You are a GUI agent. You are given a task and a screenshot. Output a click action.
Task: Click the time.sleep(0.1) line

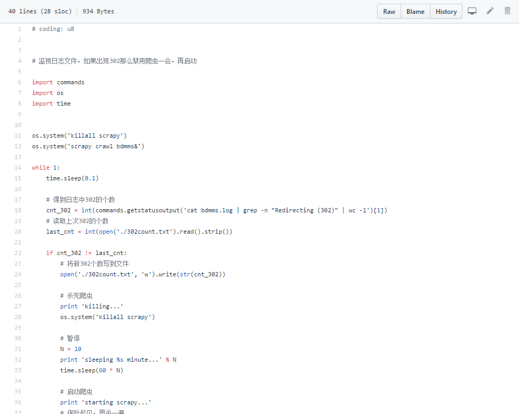click(73, 178)
